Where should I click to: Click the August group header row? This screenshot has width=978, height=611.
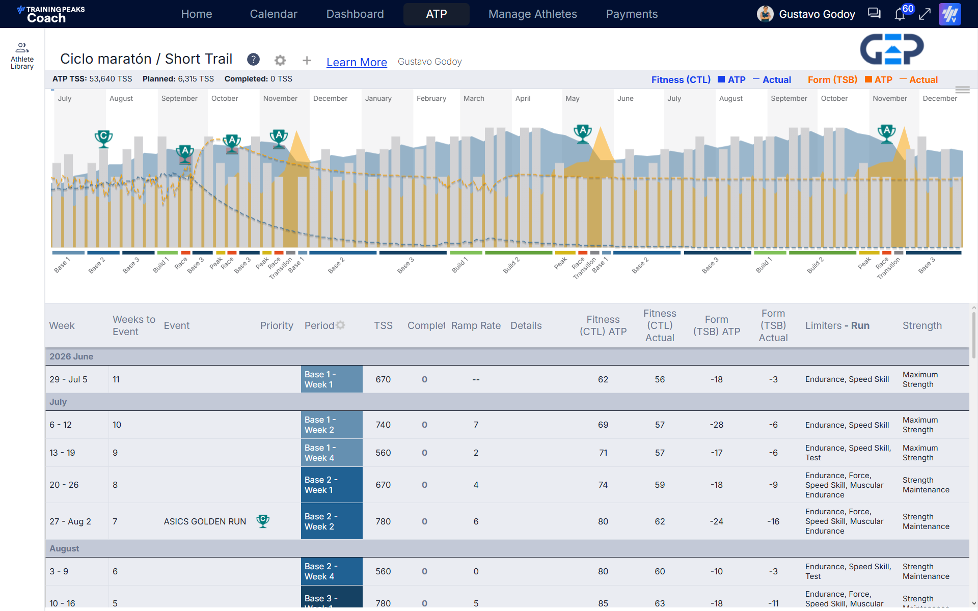coord(507,548)
